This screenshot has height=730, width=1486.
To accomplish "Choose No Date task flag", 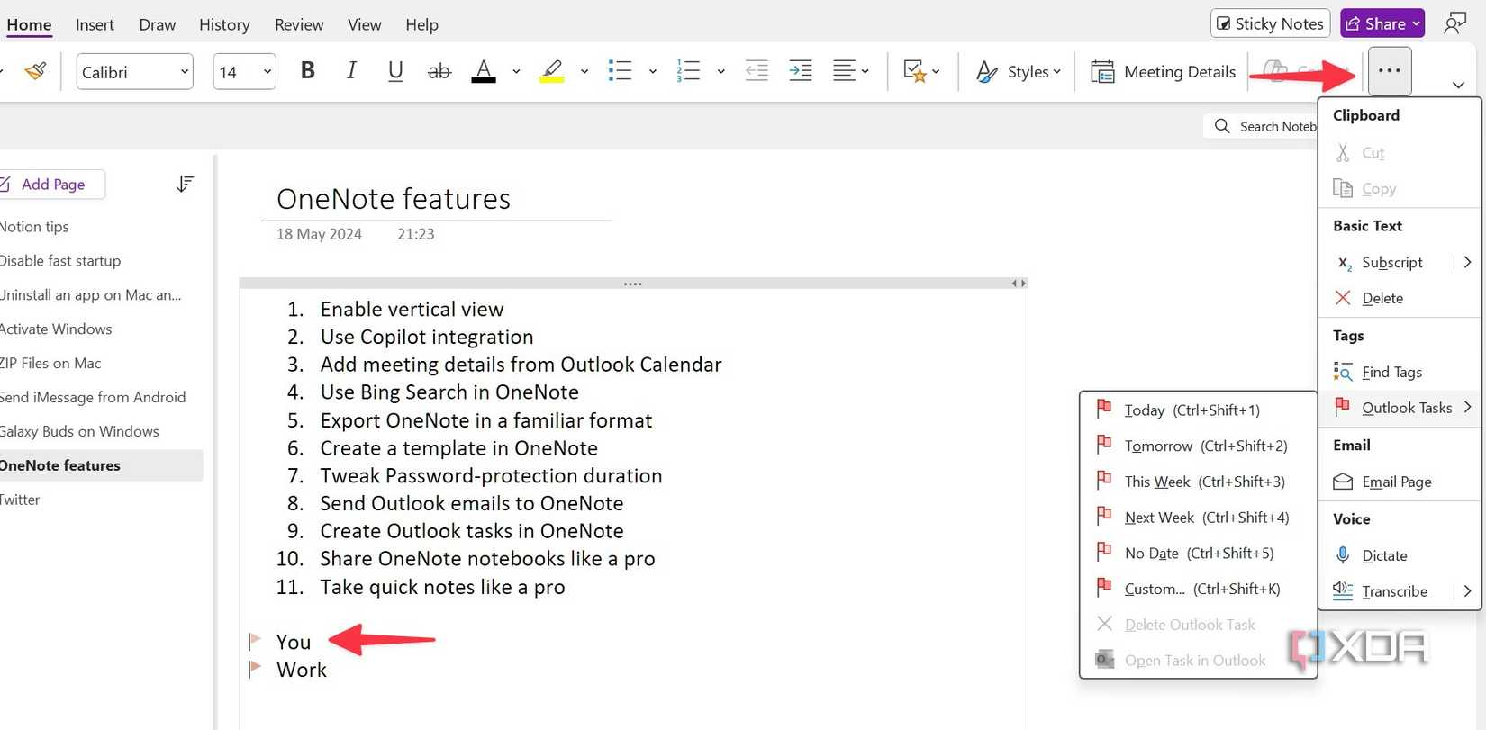I will click(1198, 554).
